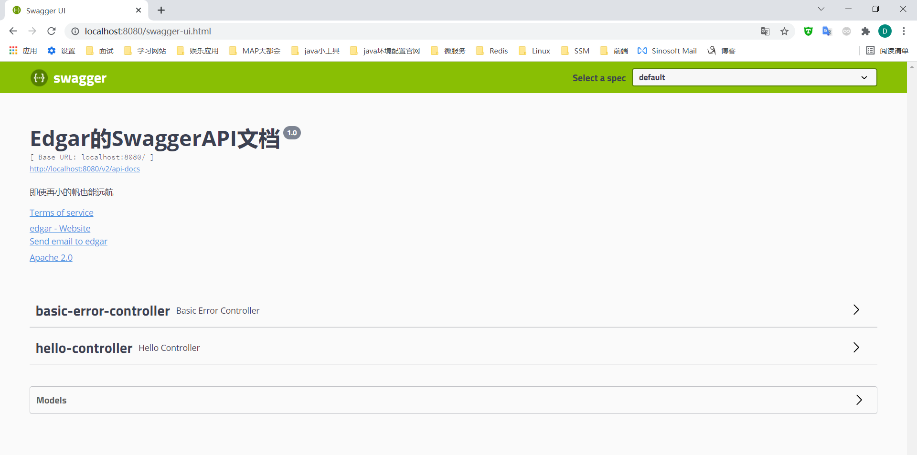Click the green shield extension icon
Viewport: 917px width, 455px height.
pos(808,32)
